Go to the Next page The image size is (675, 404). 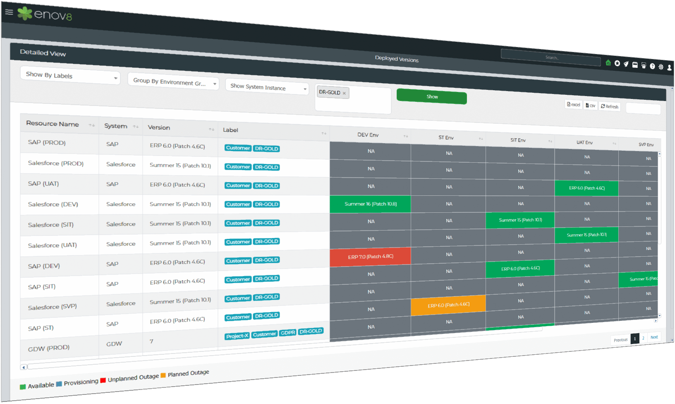point(654,337)
